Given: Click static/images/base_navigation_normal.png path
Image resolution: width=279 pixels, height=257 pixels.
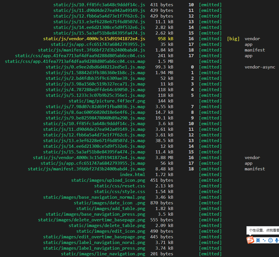Looking at the screenshot, I should 94,197.
